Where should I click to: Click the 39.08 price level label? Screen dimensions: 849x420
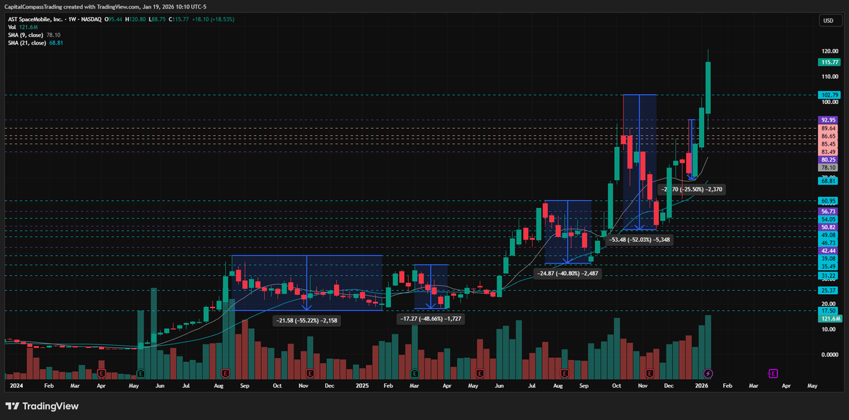tap(828, 259)
